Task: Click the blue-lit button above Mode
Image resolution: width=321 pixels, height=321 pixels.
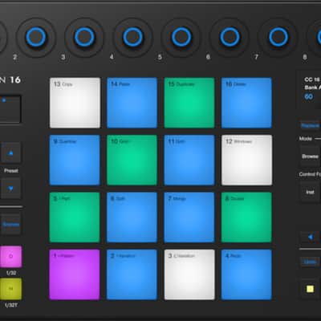Action: (310, 125)
